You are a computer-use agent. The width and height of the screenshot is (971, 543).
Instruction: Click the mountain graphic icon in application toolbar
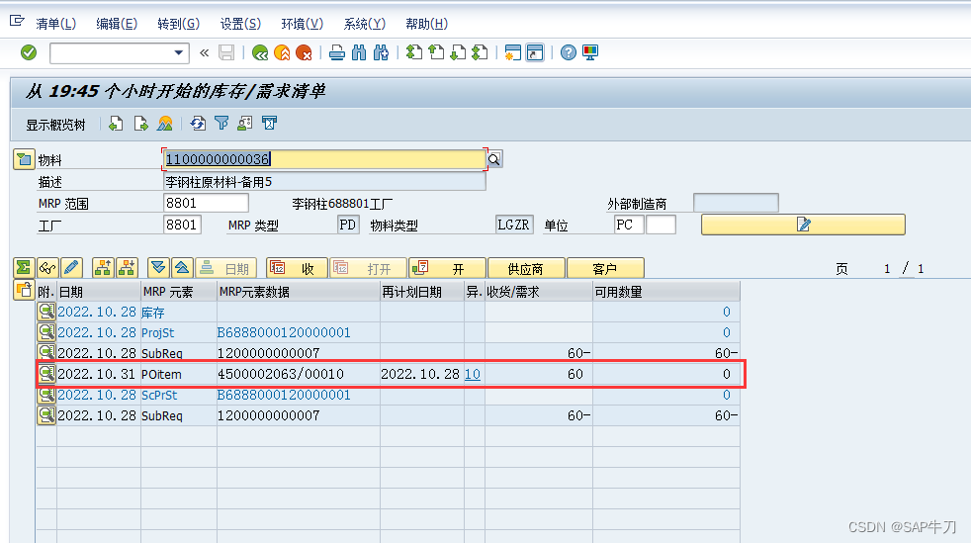click(x=165, y=124)
